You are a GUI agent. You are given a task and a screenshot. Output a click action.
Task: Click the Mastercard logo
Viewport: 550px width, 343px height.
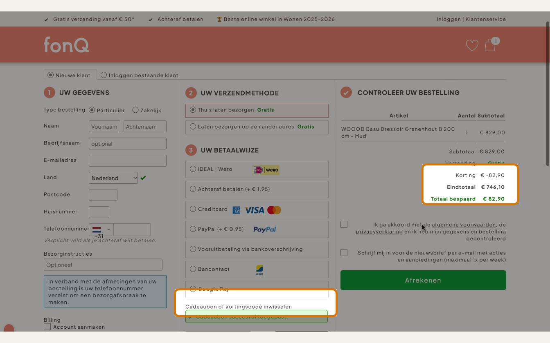tap(274, 210)
